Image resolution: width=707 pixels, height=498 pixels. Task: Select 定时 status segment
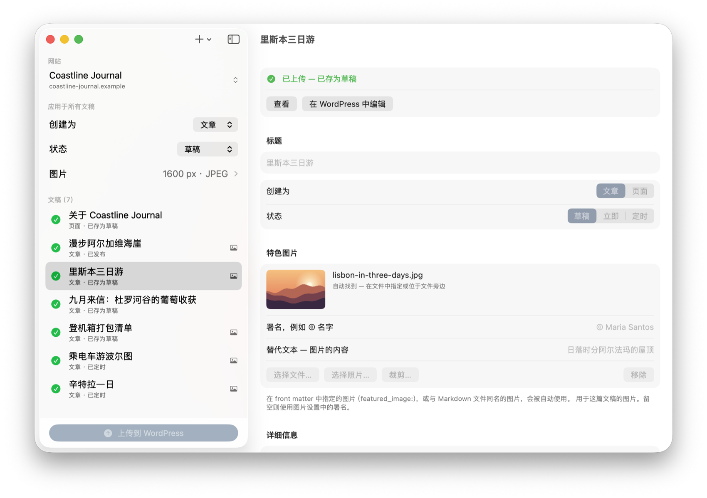point(640,216)
